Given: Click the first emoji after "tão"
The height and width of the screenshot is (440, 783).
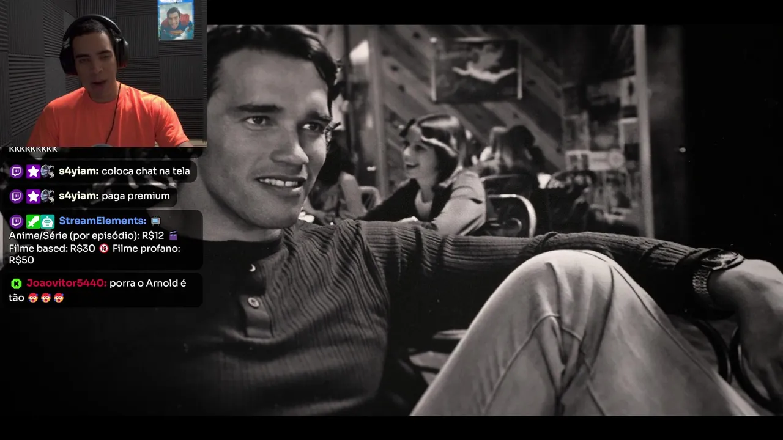Looking at the screenshot, I should pyautogui.click(x=32, y=298).
